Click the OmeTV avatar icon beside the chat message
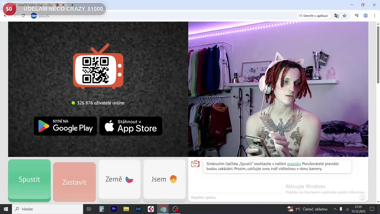Image resolution: width=380 pixels, height=214 pixels. [195, 164]
